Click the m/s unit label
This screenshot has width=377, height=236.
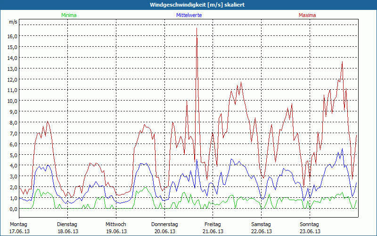tap(13, 22)
